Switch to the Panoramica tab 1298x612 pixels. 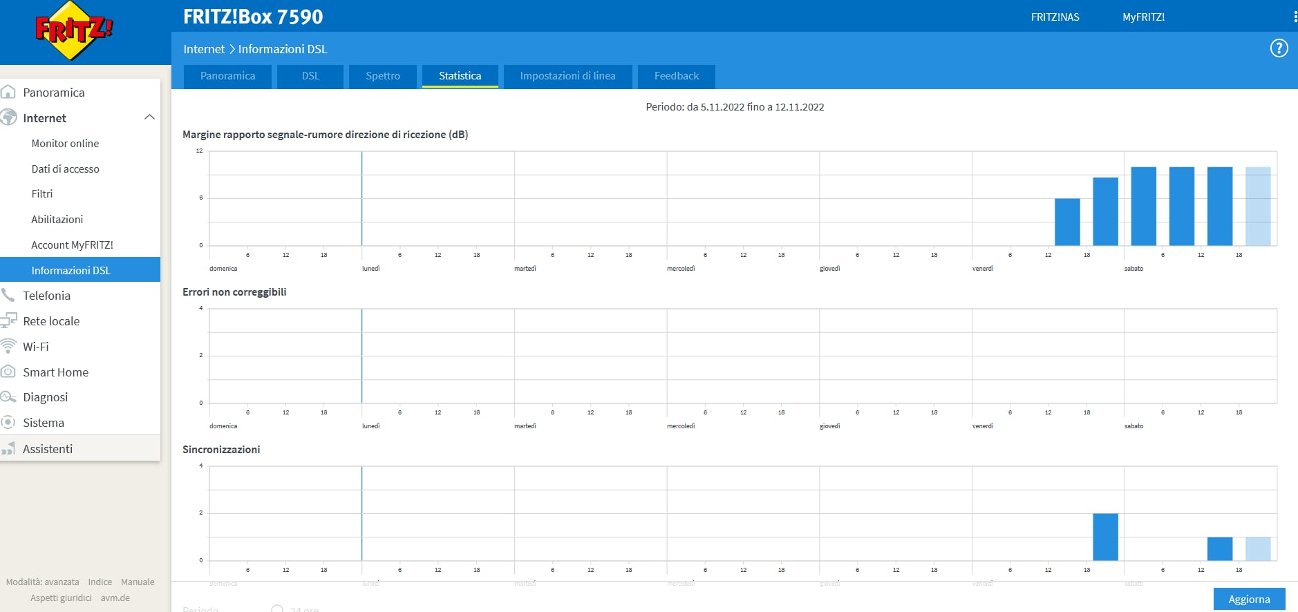(227, 76)
